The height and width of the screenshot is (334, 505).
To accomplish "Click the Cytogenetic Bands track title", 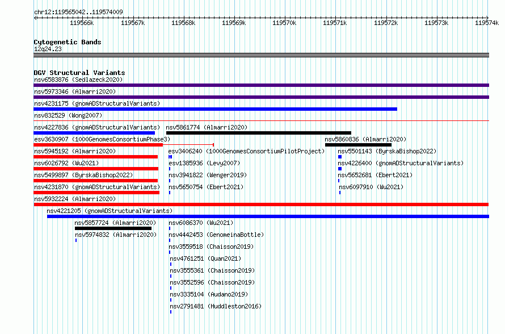I will coord(68,42).
